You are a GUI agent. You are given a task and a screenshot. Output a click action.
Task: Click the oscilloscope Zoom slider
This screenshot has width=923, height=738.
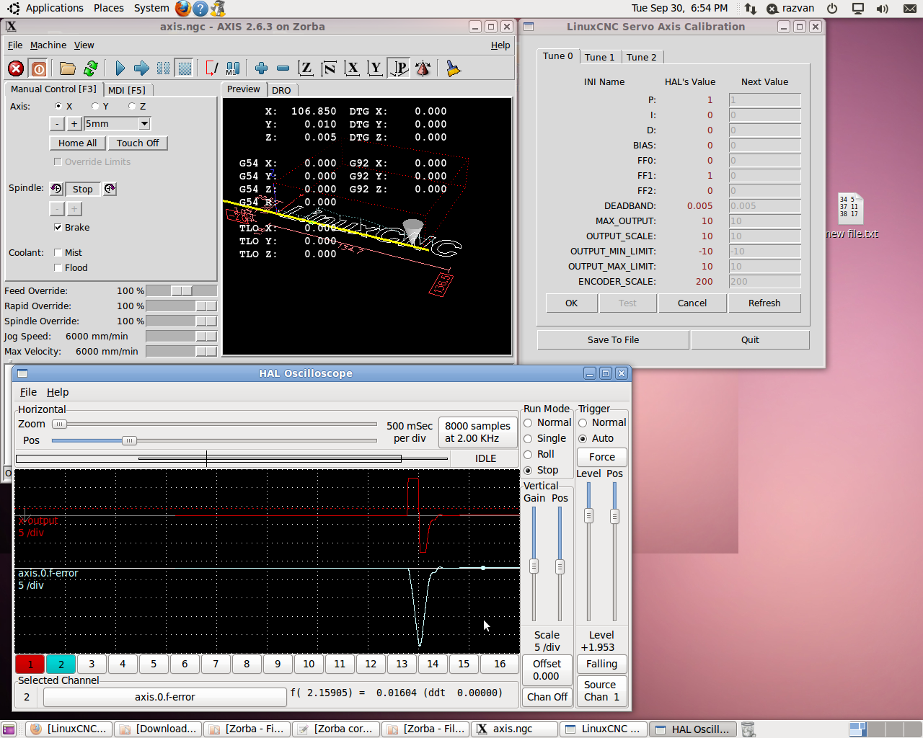click(x=213, y=424)
